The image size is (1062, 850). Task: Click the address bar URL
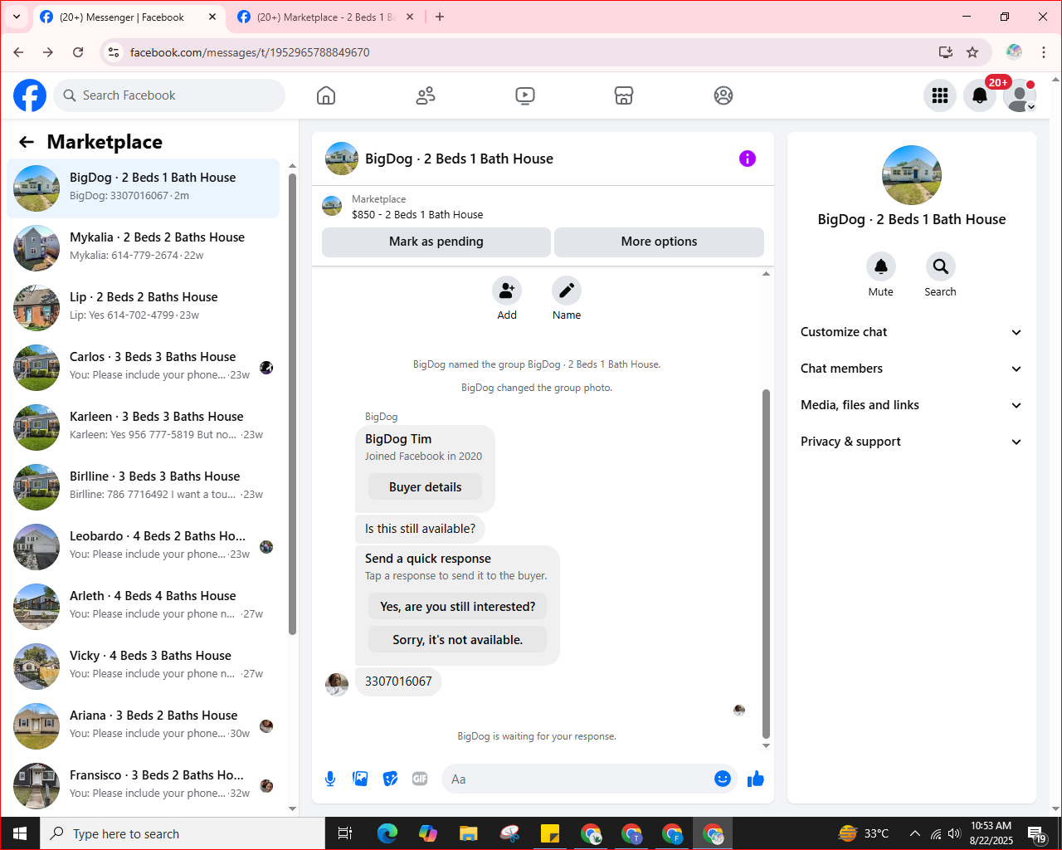(x=250, y=52)
